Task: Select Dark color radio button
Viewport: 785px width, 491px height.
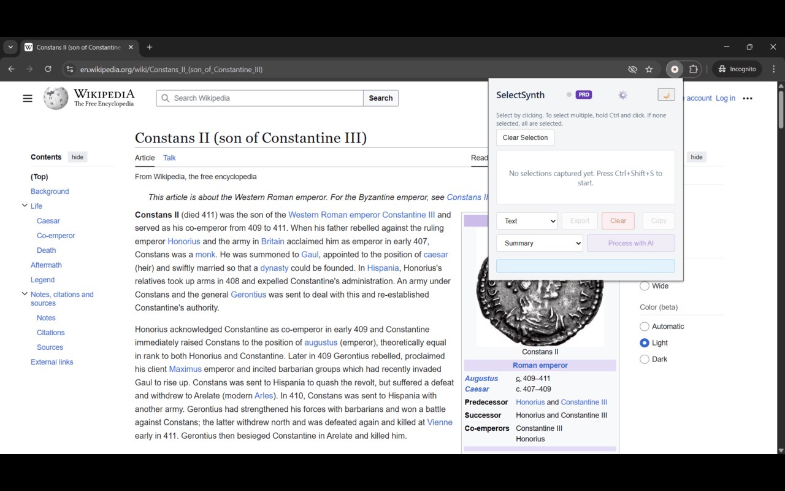Action: [645, 359]
